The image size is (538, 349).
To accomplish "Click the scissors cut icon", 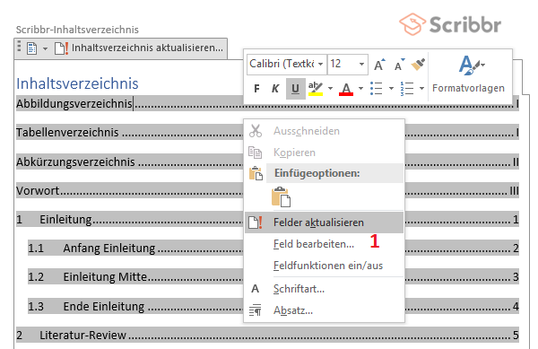I will tap(256, 131).
